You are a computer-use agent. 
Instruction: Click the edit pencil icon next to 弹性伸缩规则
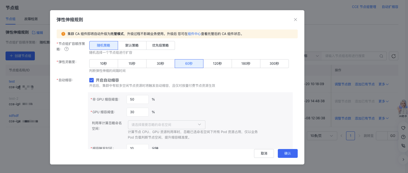pos(34,33)
